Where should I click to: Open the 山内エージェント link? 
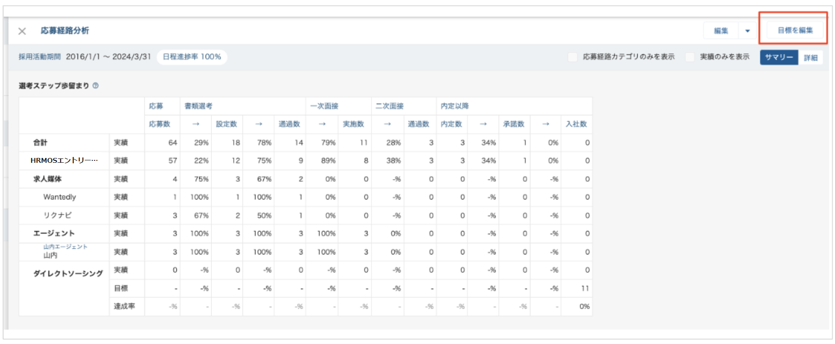[65, 247]
